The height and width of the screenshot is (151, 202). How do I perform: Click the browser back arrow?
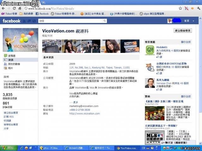pyautogui.click(x=3, y=8)
